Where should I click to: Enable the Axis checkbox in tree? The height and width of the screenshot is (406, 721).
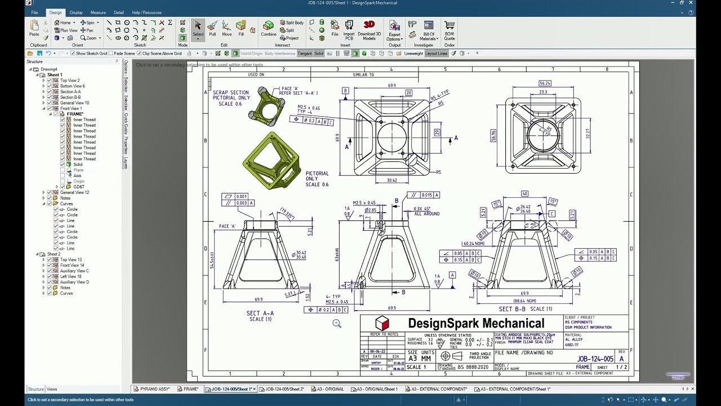coord(63,175)
